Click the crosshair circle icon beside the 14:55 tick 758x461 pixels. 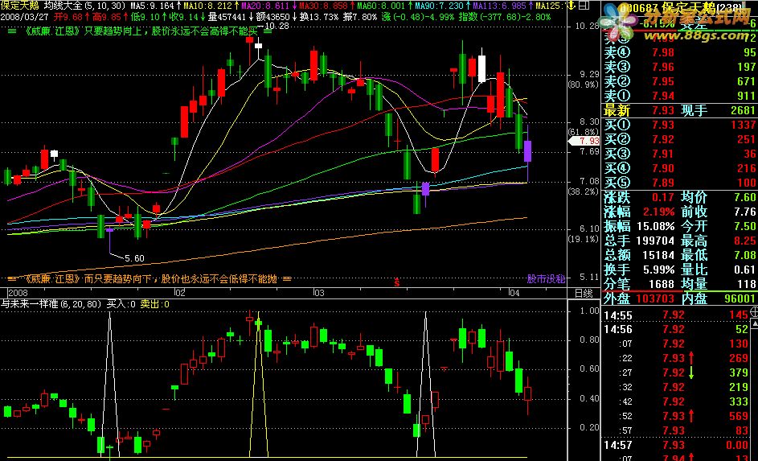[x=754, y=312]
